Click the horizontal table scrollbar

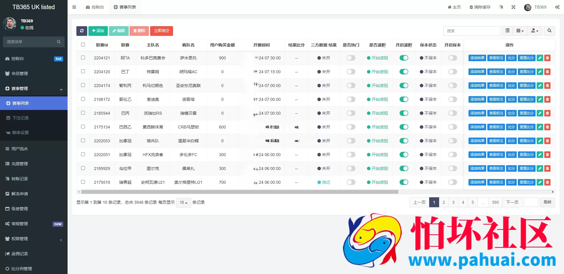click(x=240, y=192)
